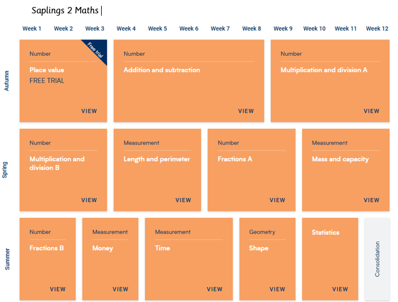Click VIEW on Multiplication and division A

pyautogui.click(x=371, y=111)
